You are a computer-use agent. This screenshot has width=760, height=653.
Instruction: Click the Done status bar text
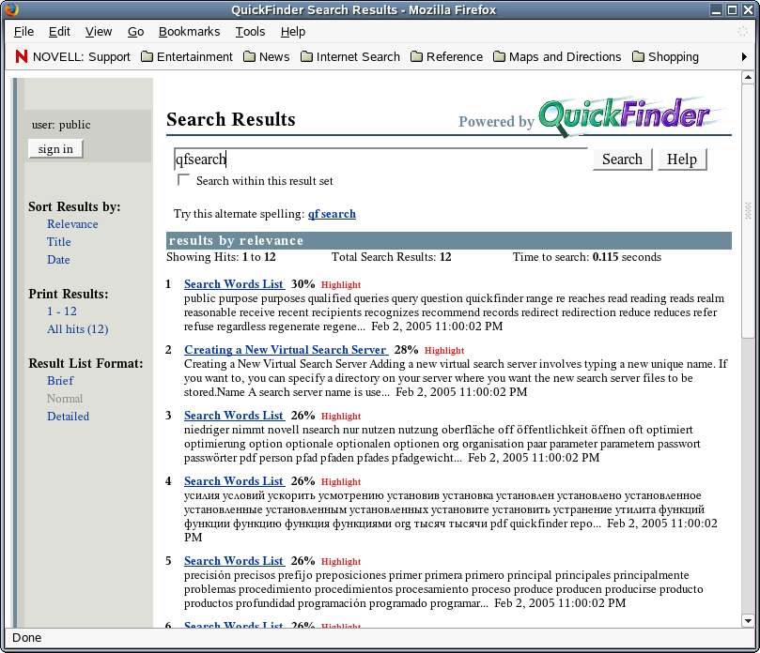point(26,637)
